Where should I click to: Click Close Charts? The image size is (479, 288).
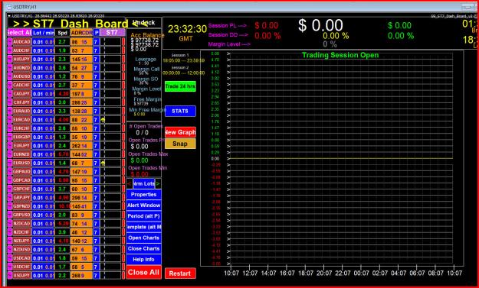point(143,249)
